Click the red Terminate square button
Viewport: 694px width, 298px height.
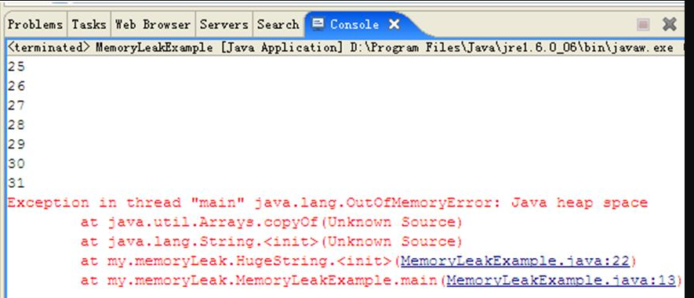643,25
